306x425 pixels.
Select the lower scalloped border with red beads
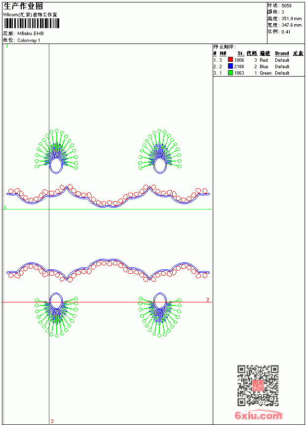point(108,270)
